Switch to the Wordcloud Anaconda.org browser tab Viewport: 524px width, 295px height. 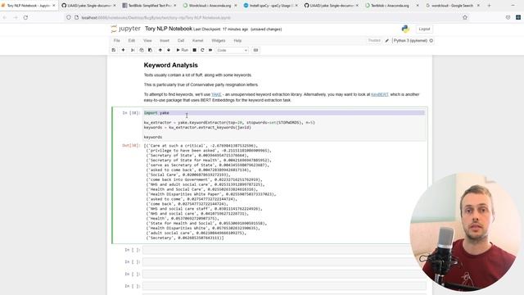[210, 6]
